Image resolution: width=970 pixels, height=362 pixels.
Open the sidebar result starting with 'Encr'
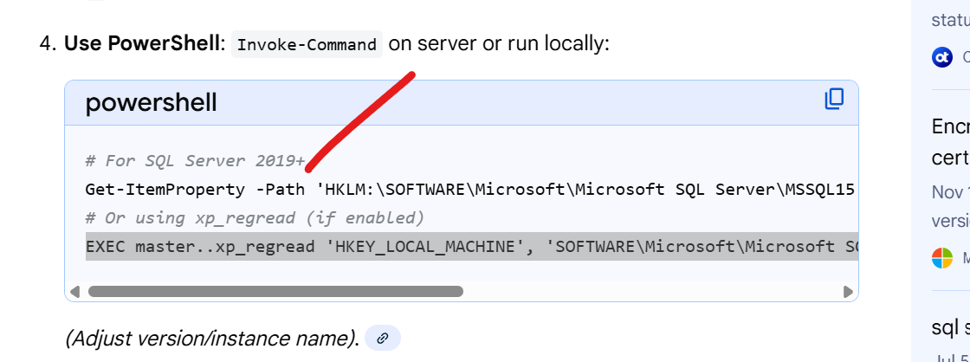951,142
